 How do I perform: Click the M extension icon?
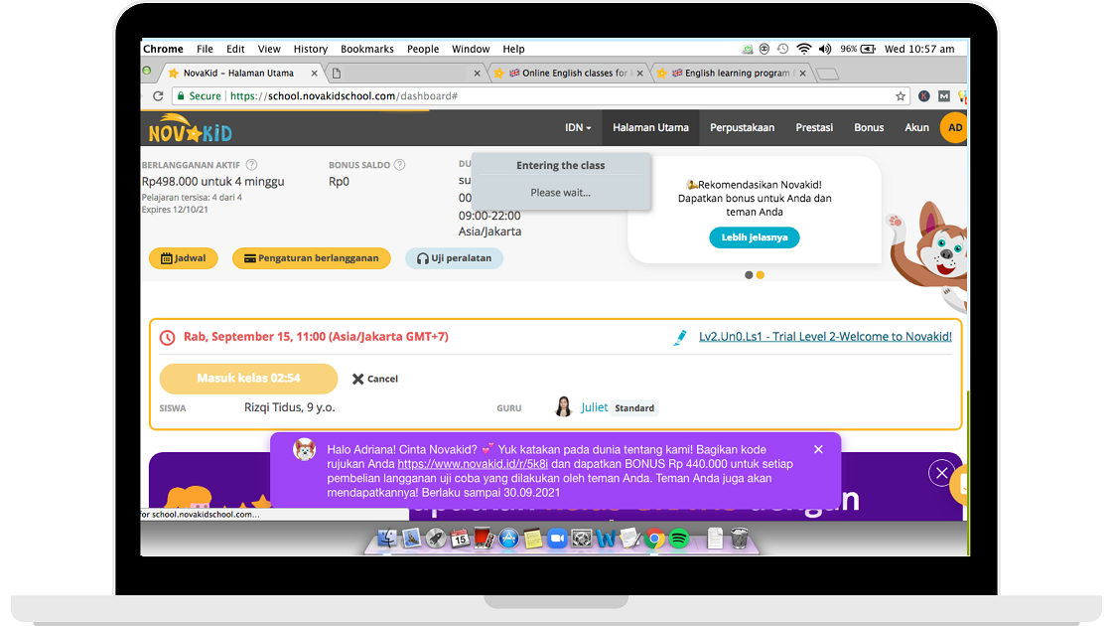coord(943,95)
